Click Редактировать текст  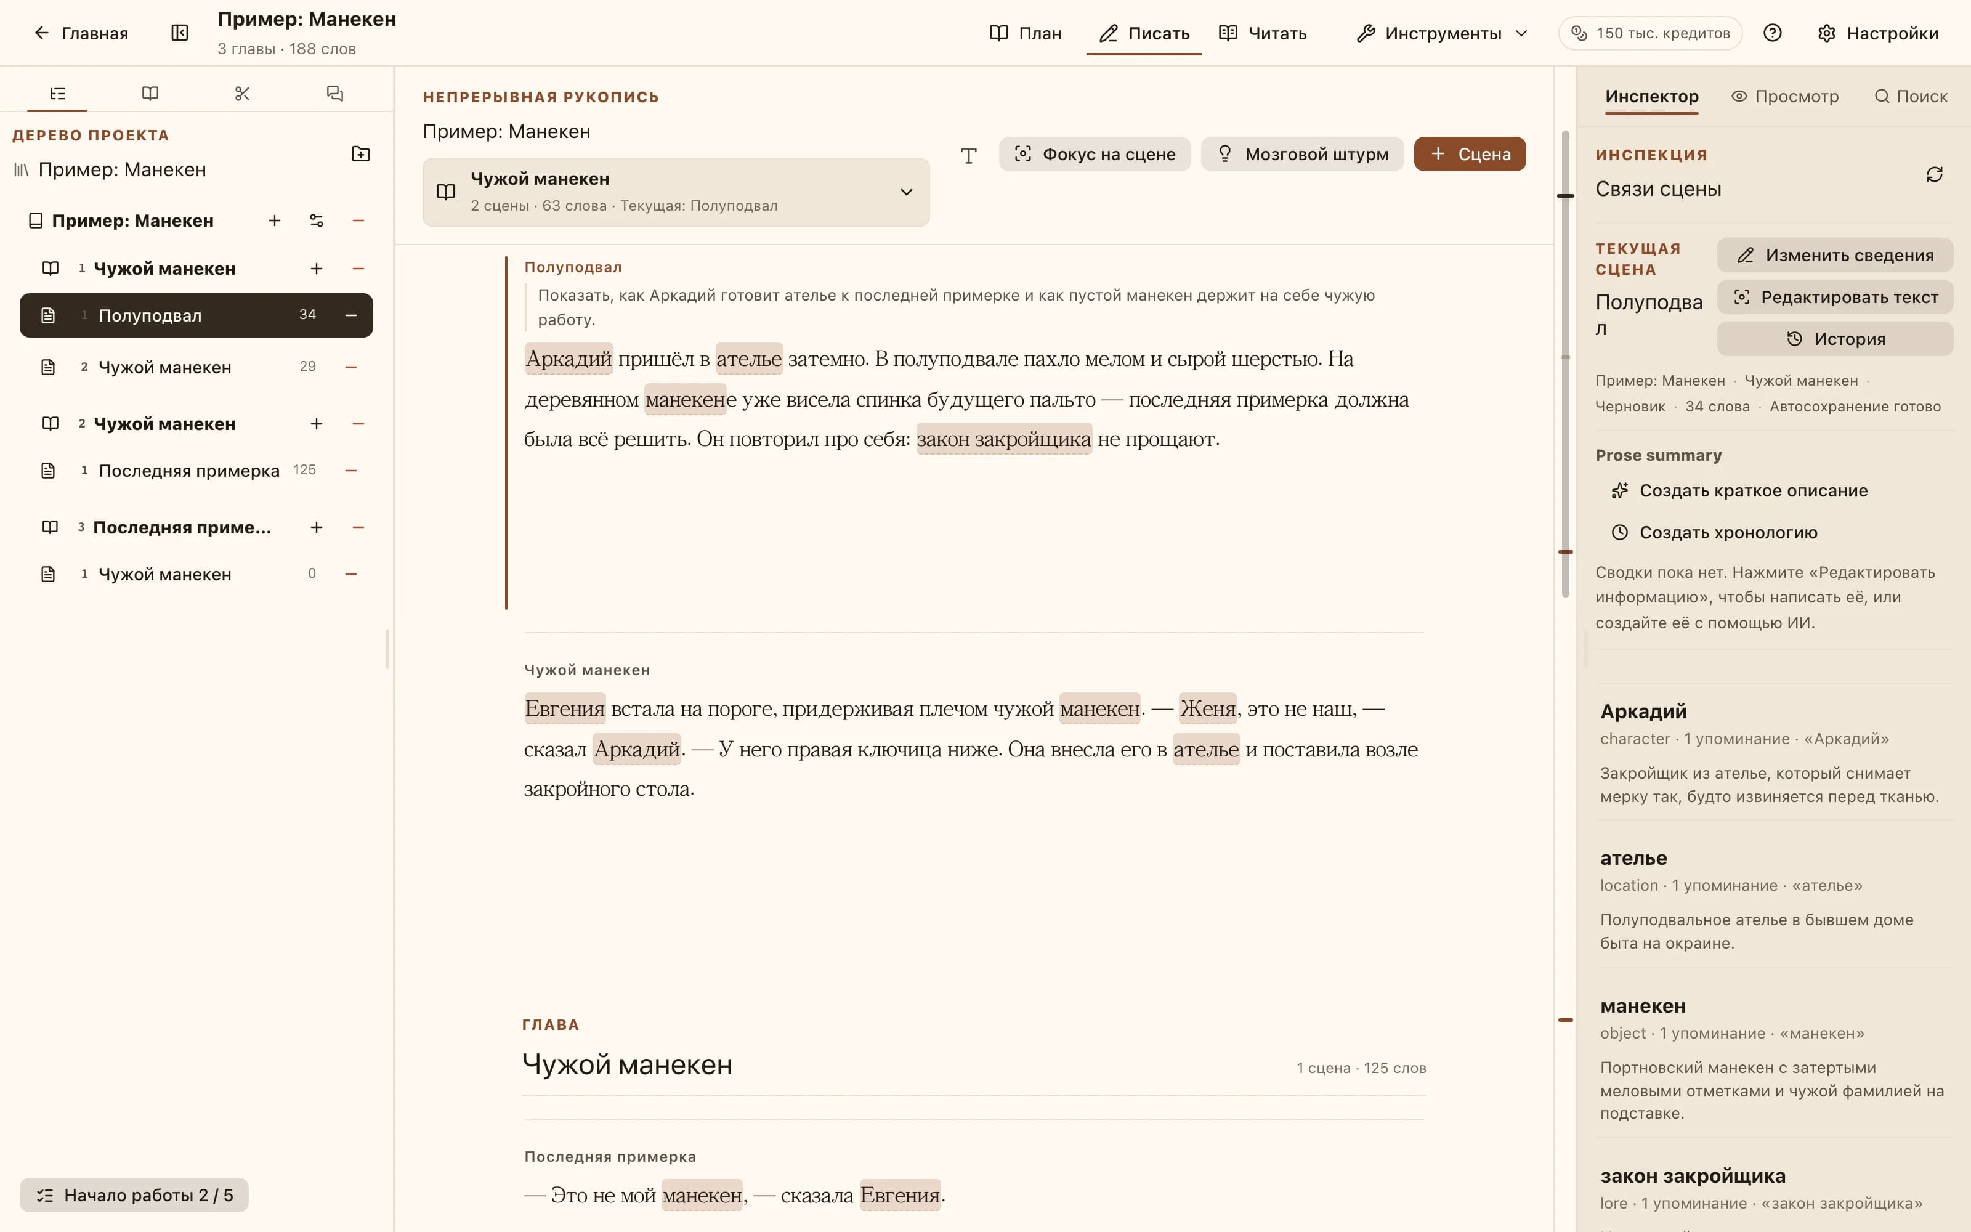(1835, 298)
